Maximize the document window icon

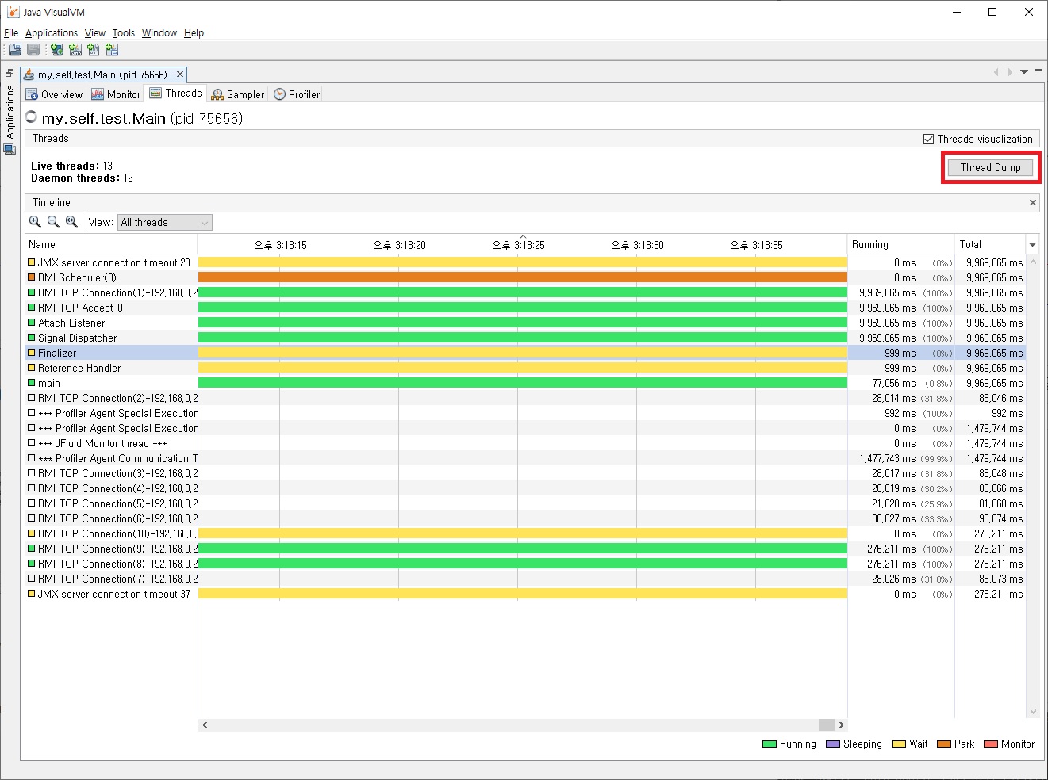coord(1038,72)
